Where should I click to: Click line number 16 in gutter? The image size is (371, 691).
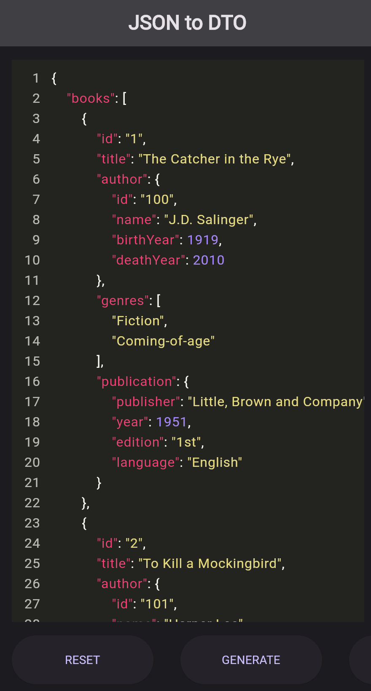click(32, 381)
